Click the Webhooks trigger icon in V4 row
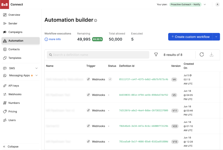Screen dimensions: 223x150 [x=88, y=79]
